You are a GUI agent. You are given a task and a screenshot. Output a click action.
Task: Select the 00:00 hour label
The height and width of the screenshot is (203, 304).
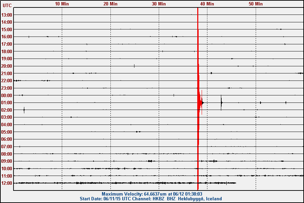(x=7, y=95)
